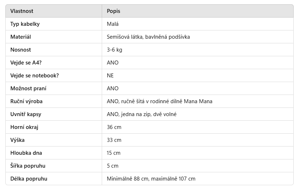Select the 'Typ kabelky' row label
The height and width of the screenshot is (187, 298).
click(25, 24)
